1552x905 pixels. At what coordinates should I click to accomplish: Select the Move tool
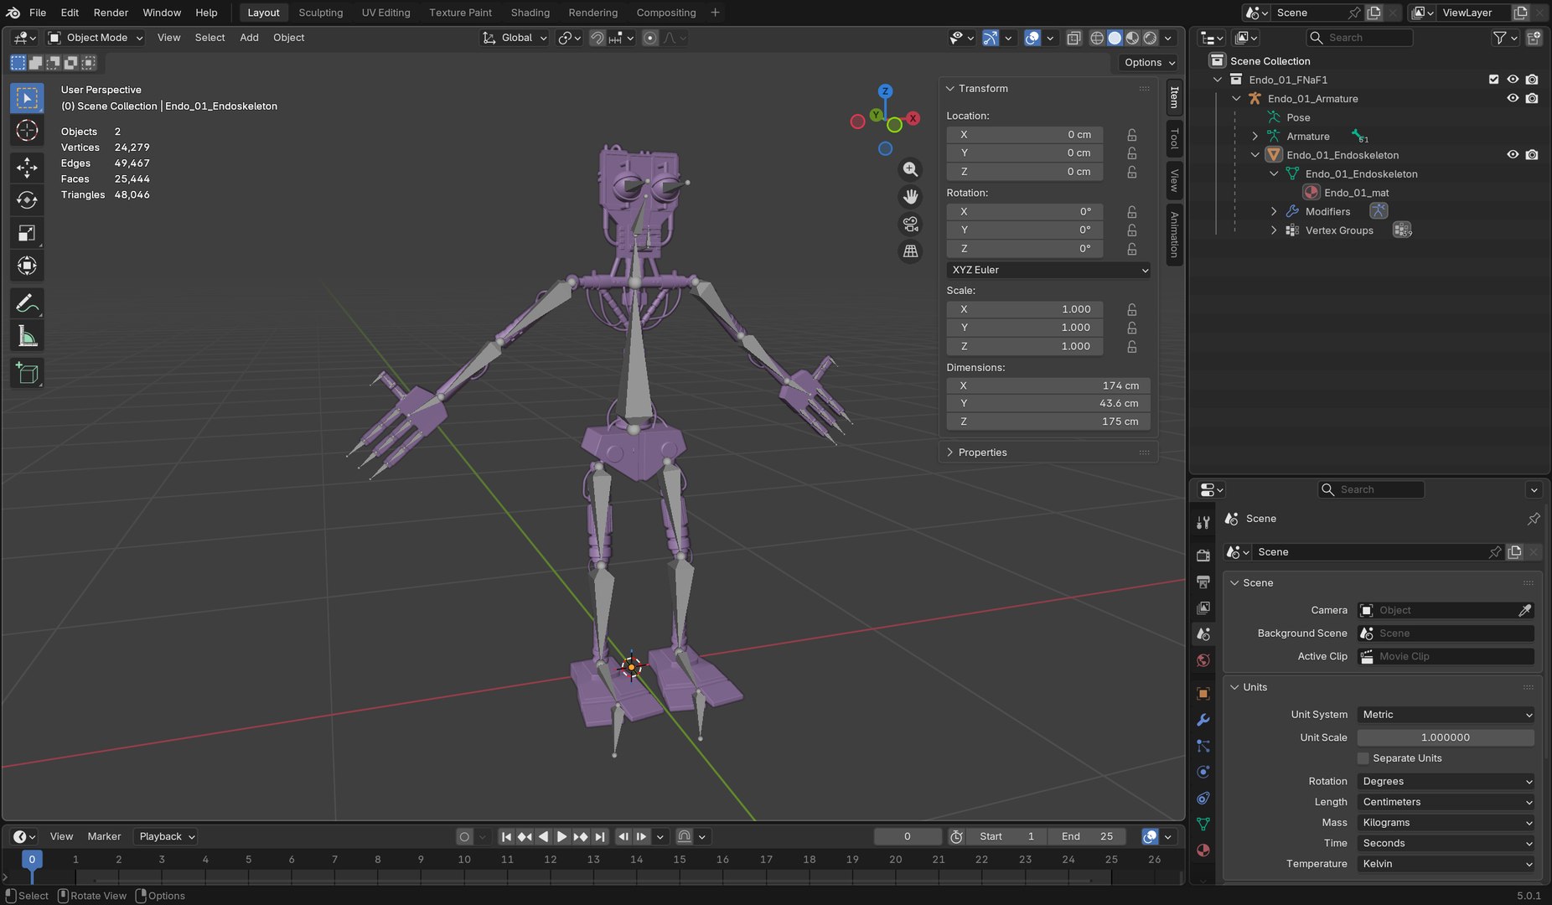[x=27, y=168]
